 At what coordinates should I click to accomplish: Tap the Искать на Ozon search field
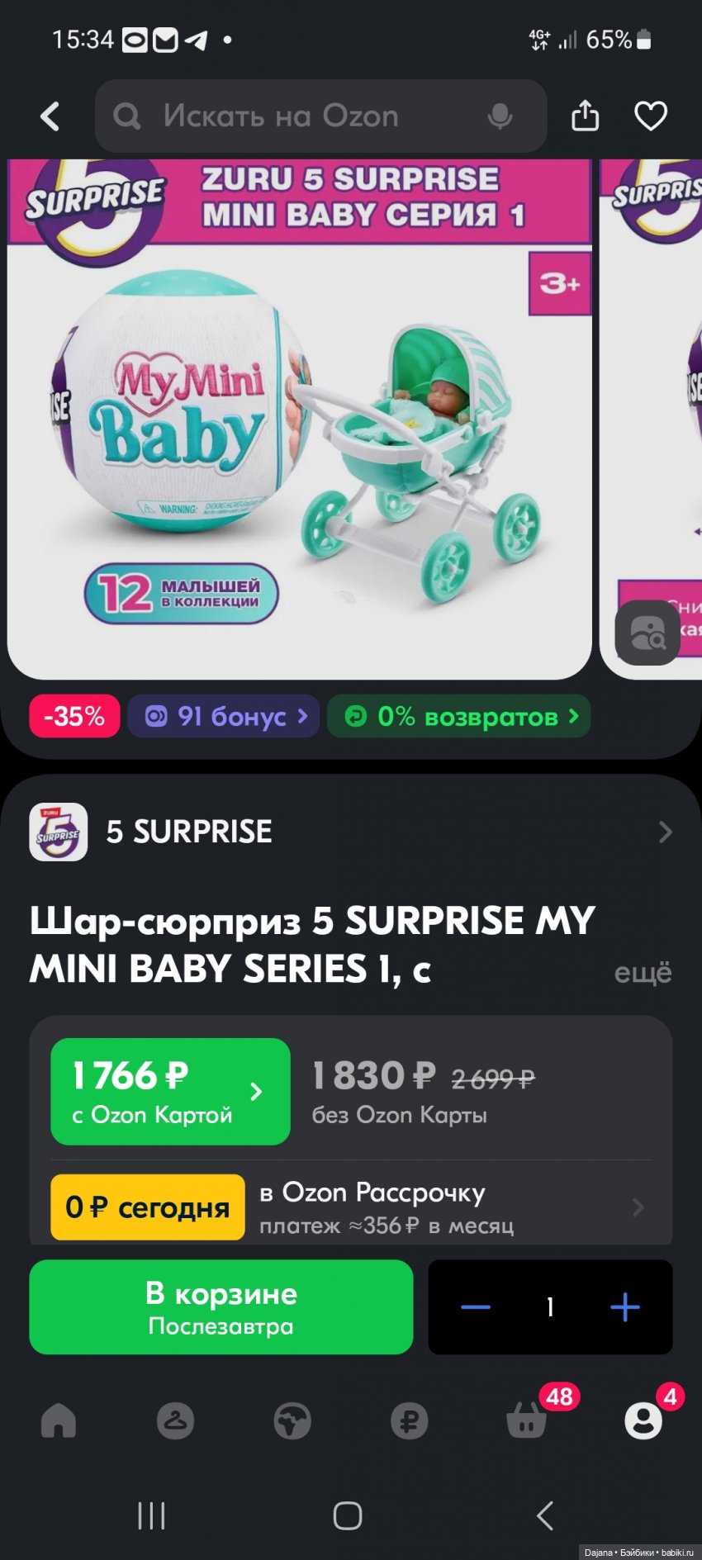click(x=320, y=116)
